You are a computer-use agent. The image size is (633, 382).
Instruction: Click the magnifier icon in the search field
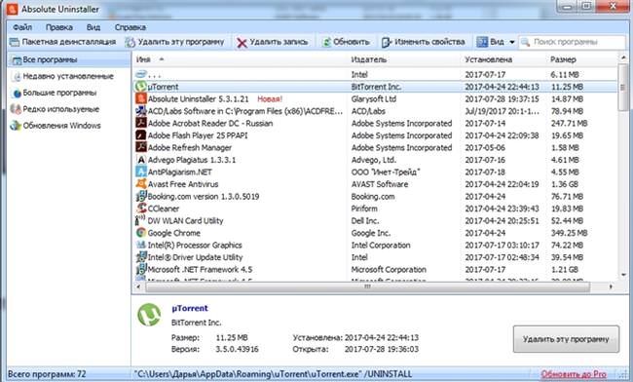525,42
